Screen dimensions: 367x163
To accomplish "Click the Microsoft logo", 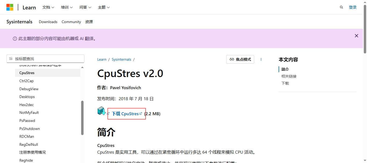I will pyautogui.click(x=10, y=7).
